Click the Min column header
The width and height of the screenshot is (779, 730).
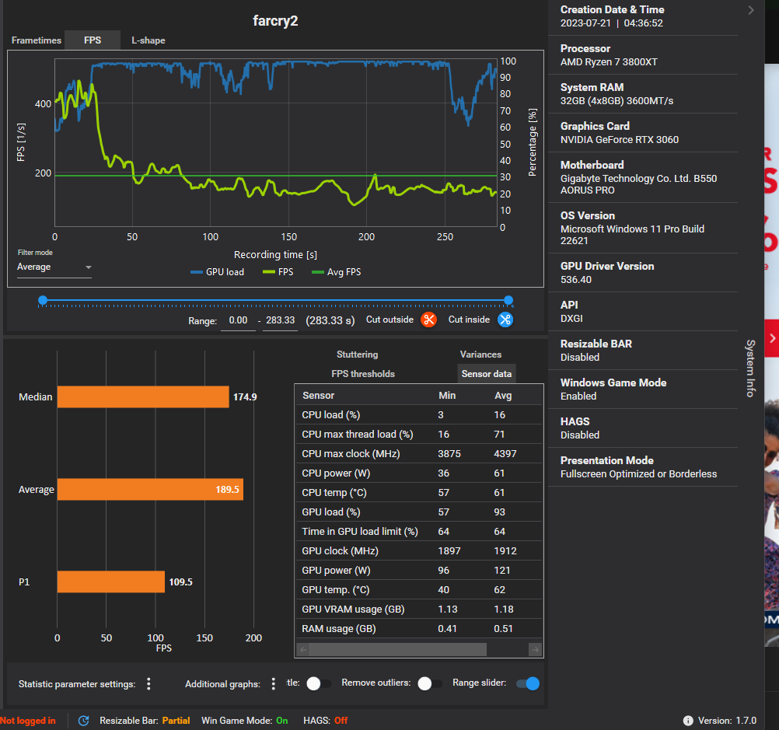coord(446,396)
